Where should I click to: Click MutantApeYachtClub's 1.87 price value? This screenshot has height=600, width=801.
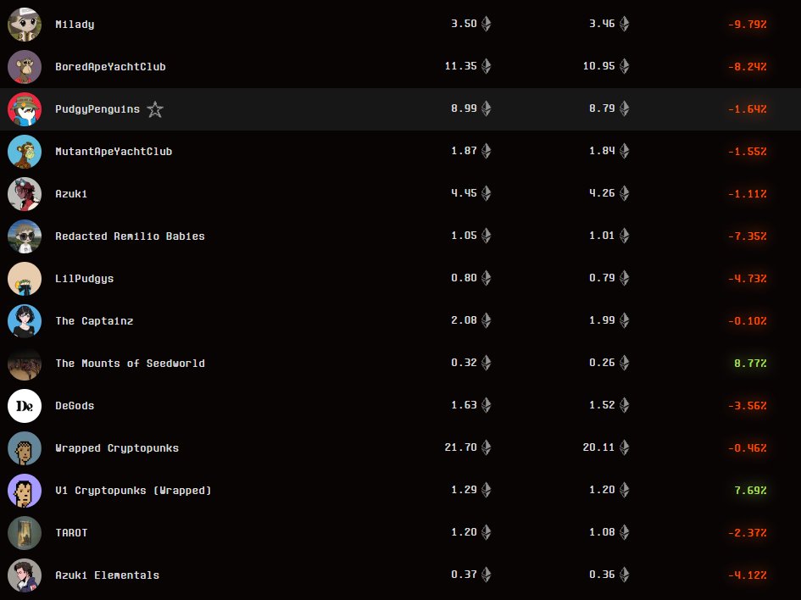pos(464,151)
